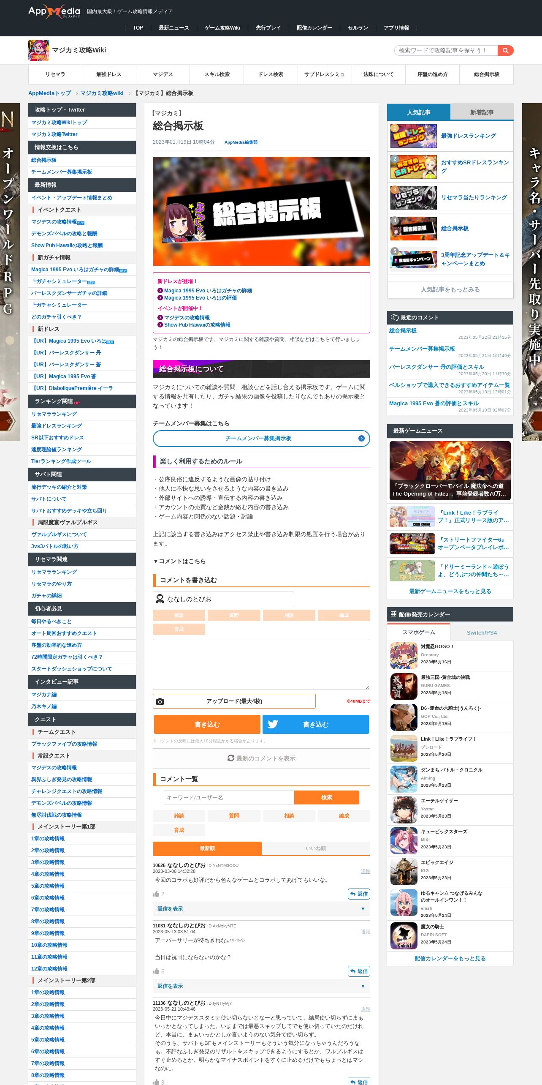
Task: Open D6 -運命の六騎士 app icon
Action: (x=404, y=717)
